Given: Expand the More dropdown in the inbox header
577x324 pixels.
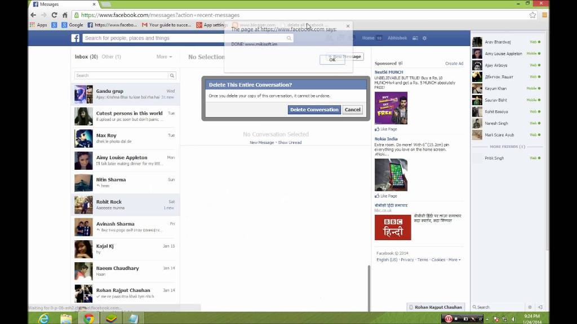Looking at the screenshot, I should click(x=164, y=57).
